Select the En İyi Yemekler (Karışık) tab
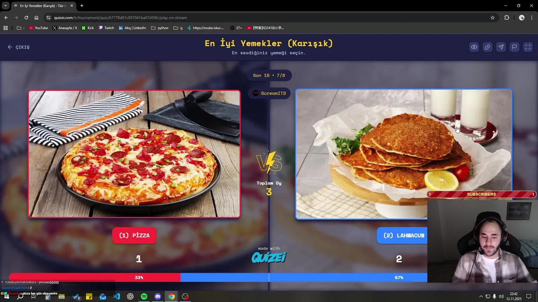Image resolution: width=538 pixels, height=302 pixels. pyautogui.click(x=43, y=5)
